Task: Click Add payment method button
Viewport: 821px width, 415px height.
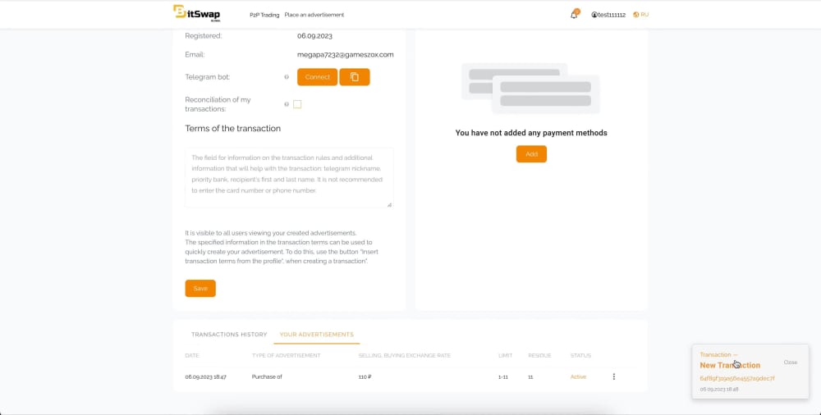Action: point(531,154)
